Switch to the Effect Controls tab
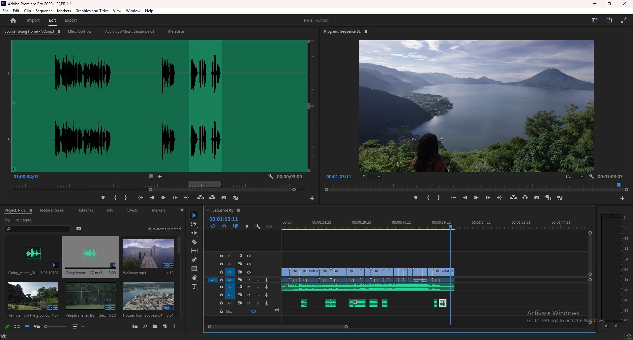Screen dimensions: 633x340 [x=79, y=31]
